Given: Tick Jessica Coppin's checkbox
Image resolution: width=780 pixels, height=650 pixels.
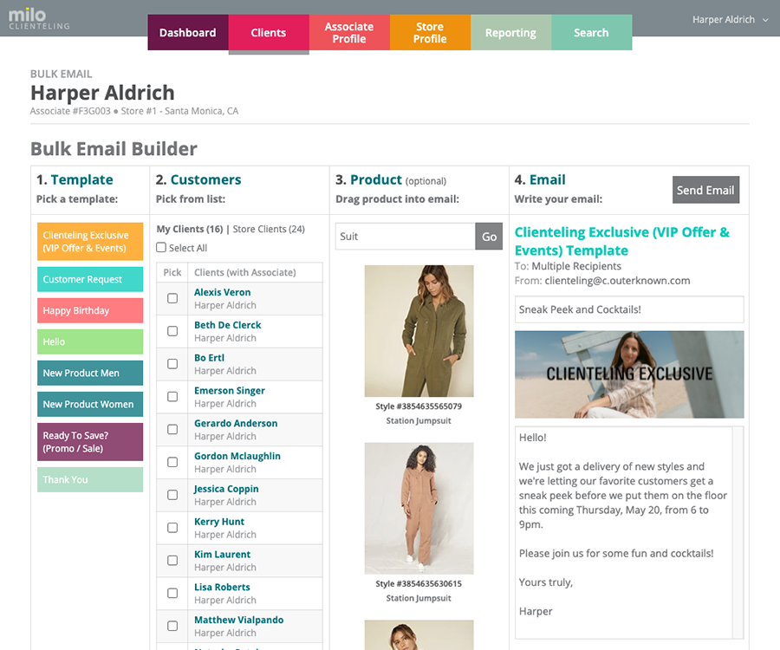Looking at the screenshot, I should coord(172,496).
